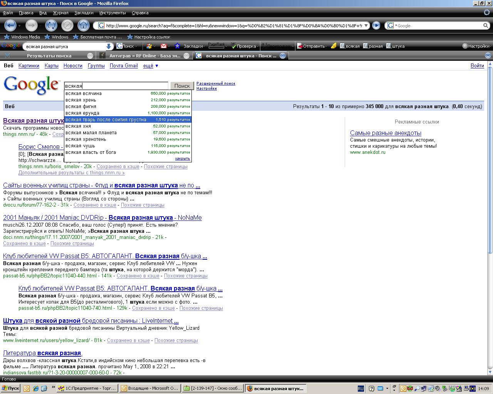Click the Firefox Forward arrow button
Viewport: 493px width, 394px height.
click(32, 25)
